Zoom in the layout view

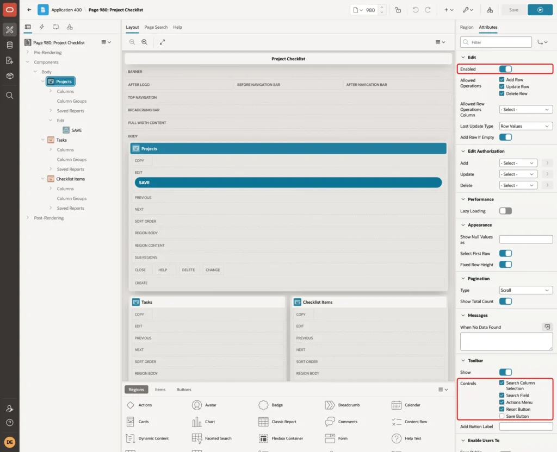pyautogui.click(x=145, y=42)
